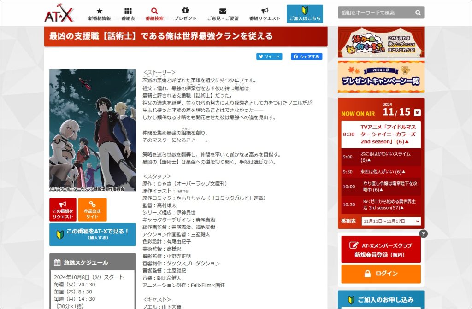Click この番組をAT-Xで見る！ join button
The image size is (472, 309).
(x=93, y=234)
